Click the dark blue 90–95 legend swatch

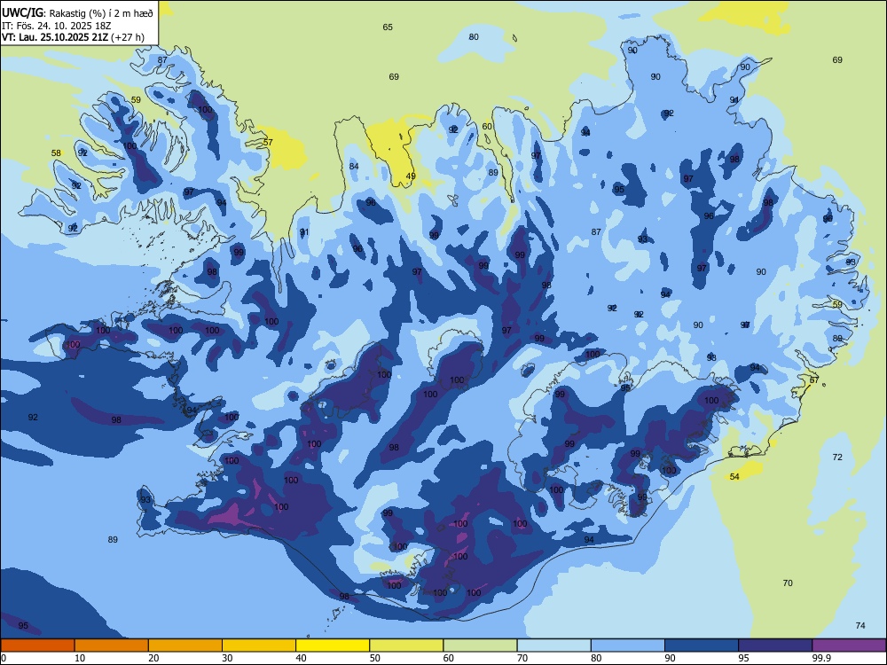point(702,645)
